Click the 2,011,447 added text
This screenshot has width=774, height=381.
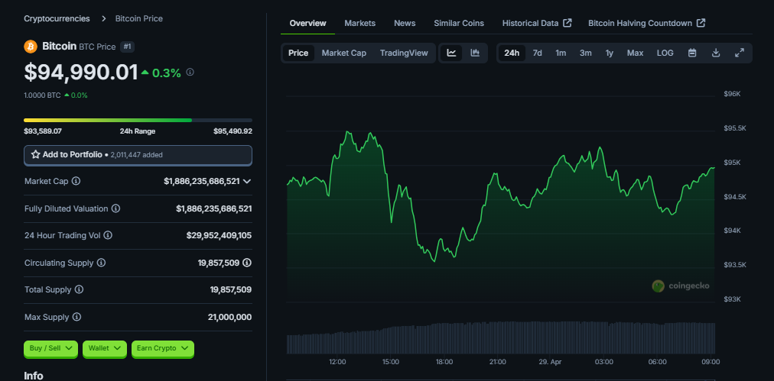point(137,155)
